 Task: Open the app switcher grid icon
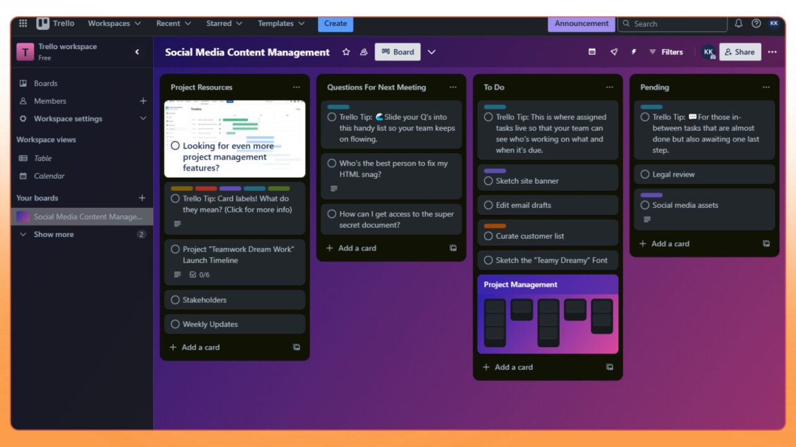(23, 24)
